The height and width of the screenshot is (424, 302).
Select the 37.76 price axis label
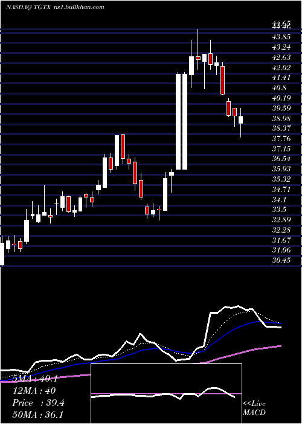point(280,139)
